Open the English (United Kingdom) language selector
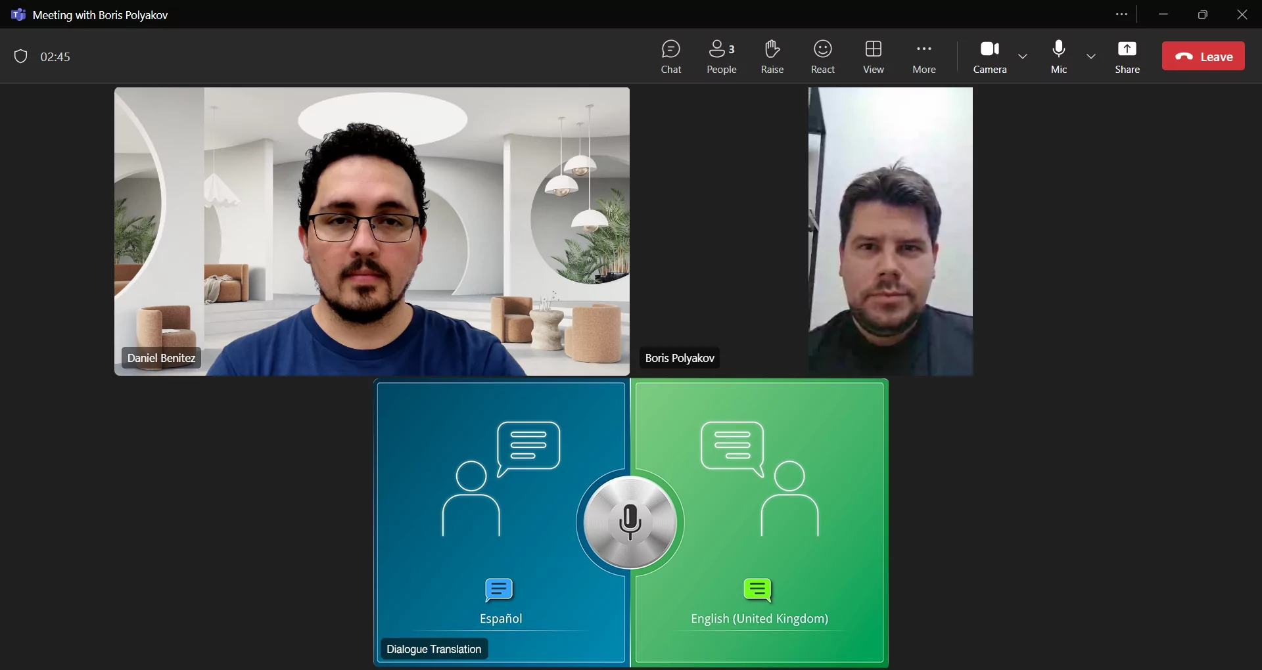Viewport: 1262px width, 670px height. (759, 618)
